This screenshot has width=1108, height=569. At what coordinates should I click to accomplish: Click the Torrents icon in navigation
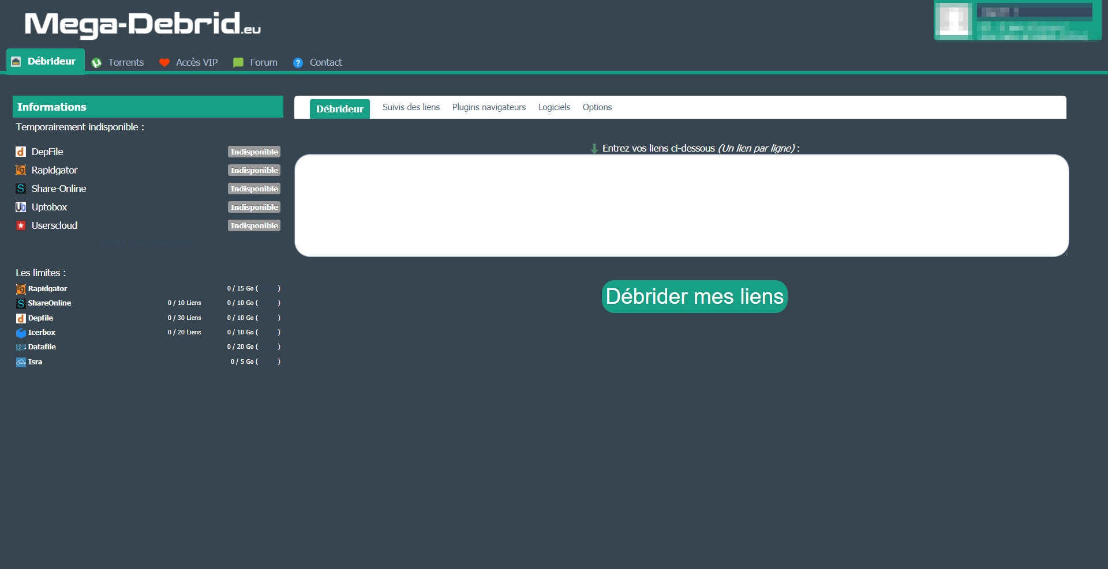tap(96, 63)
